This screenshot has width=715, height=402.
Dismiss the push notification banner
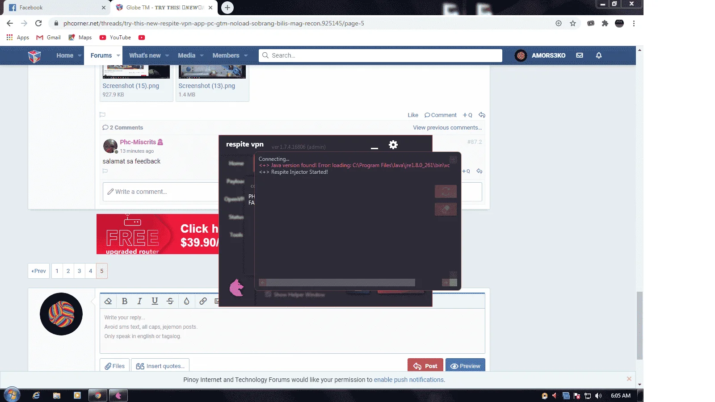629,379
